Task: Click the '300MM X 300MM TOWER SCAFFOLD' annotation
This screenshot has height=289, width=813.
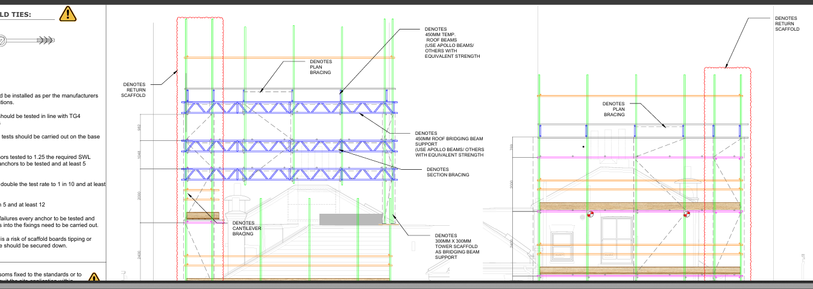Action: pos(457,246)
